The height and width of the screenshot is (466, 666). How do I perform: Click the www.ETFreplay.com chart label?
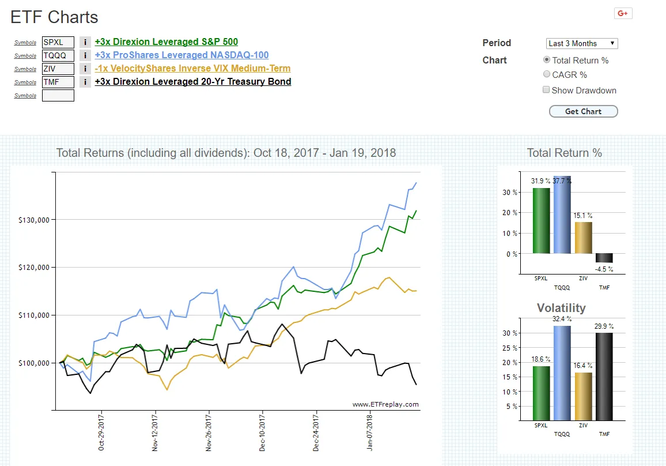[385, 404]
